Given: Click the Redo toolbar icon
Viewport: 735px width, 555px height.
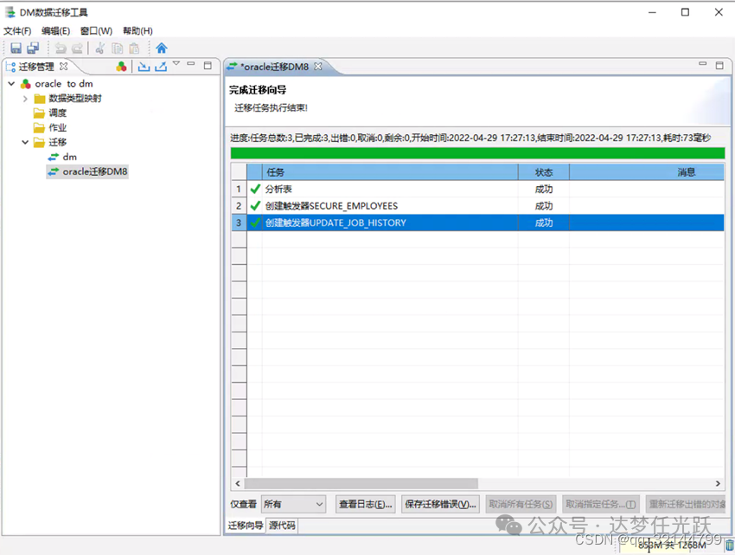Looking at the screenshot, I should pos(77,48).
